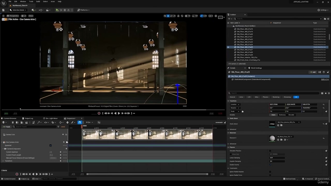The image size is (331, 186).
Task: Toggle the Spawned checkbox
Action: tap(50, 145)
